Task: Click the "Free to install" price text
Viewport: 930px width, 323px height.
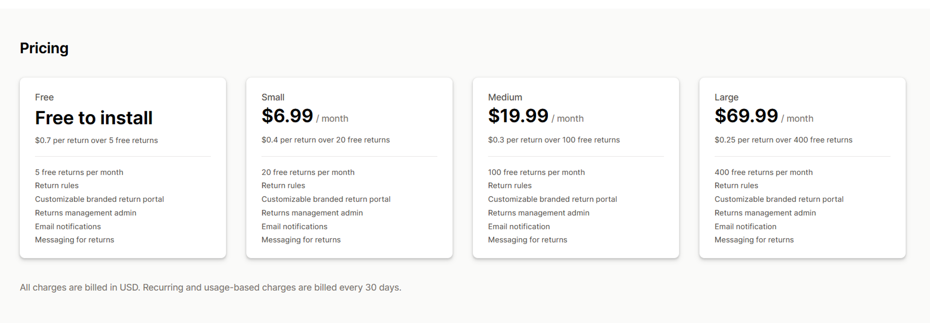Action: (x=94, y=118)
